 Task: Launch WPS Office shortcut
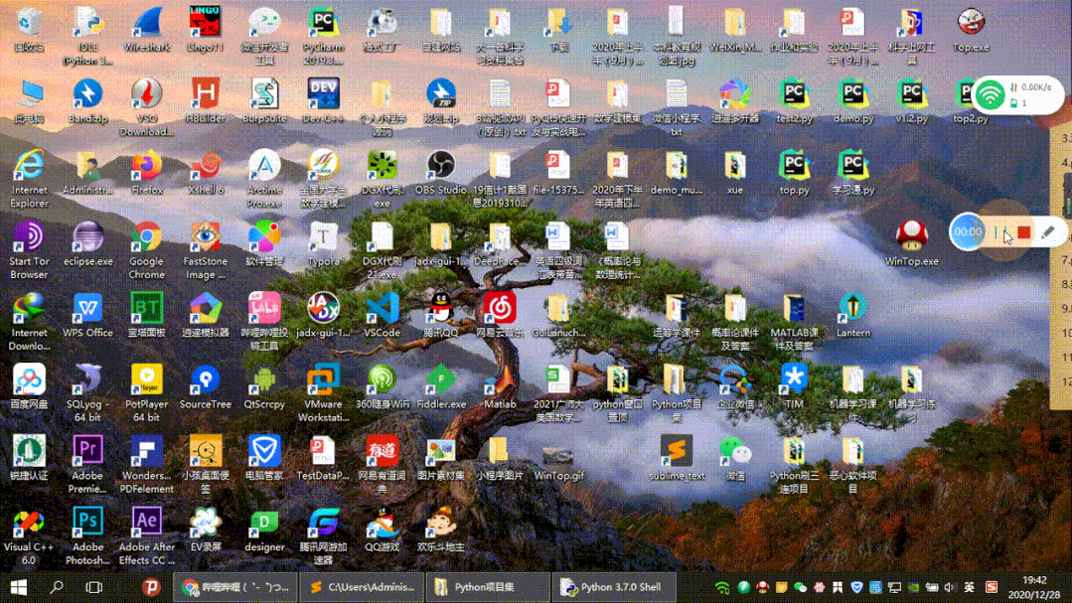[87, 316]
